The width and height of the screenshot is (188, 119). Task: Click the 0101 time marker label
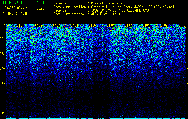click(20, 26)
